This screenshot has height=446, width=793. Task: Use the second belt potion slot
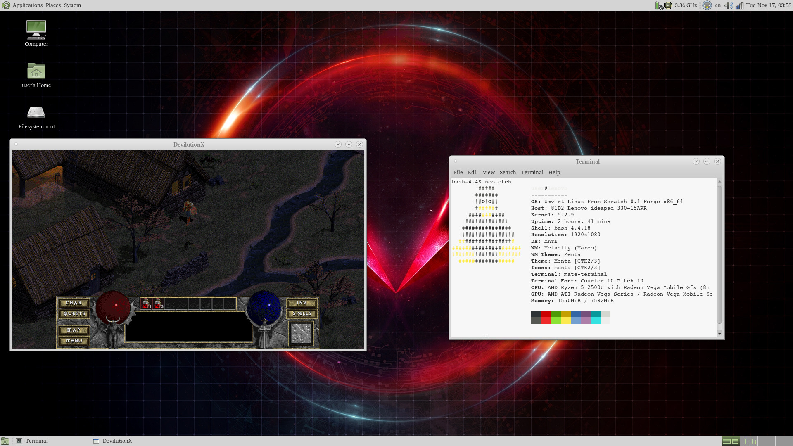point(158,304)
